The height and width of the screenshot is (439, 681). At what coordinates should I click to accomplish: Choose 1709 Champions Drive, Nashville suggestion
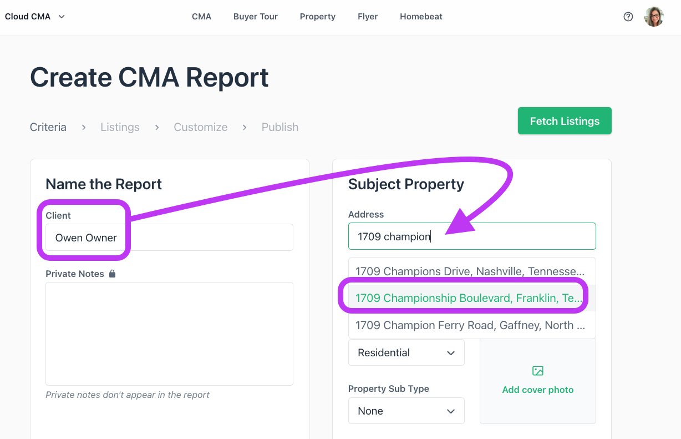pyautogui.click(x=472, y=271)
